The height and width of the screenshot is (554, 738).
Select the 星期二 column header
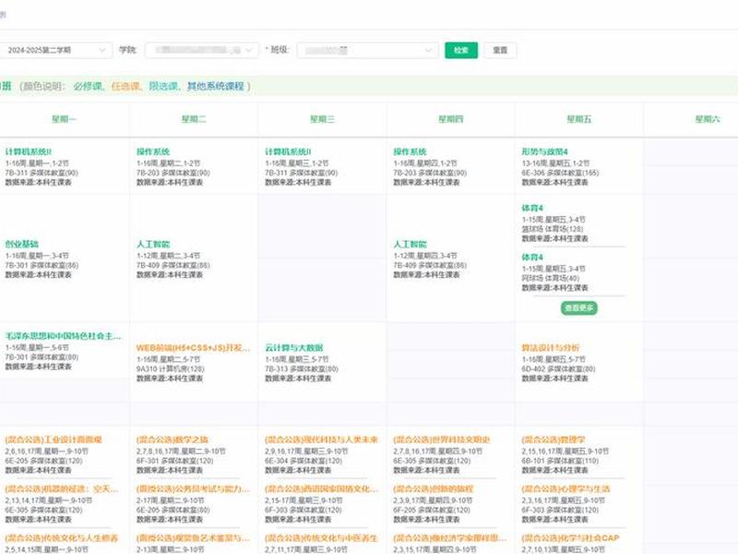click(194, 119)
